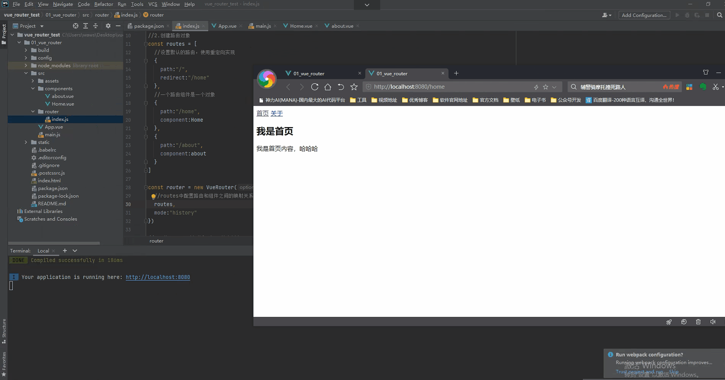
Task: Click the green extension icon in browser toolbar
Action: pyautogui.click(x=703, y=87)
